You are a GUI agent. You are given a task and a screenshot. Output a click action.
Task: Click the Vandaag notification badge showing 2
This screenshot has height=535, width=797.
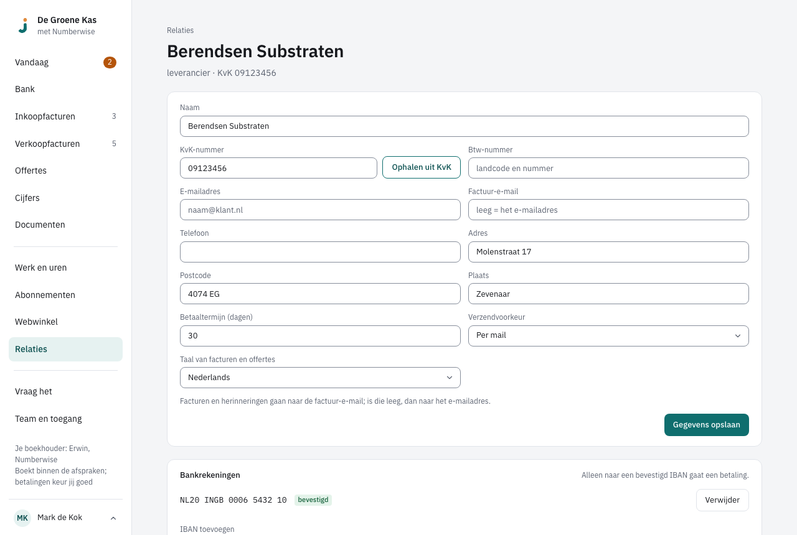click(110, 62)
